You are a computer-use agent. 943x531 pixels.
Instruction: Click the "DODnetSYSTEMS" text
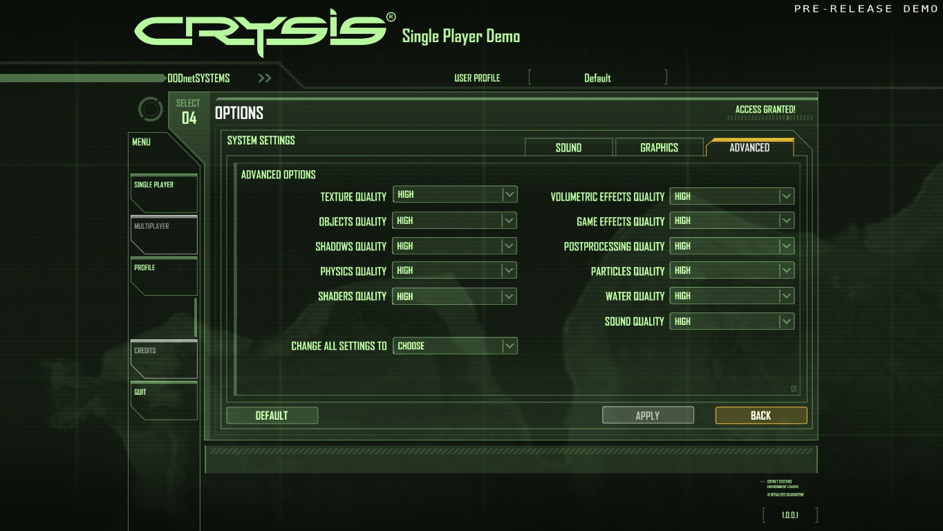pos(198,78)
